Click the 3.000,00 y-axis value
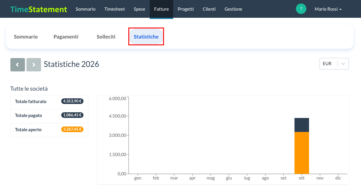Viewport: 361px width, 189px height. click(x=118, y=135)
